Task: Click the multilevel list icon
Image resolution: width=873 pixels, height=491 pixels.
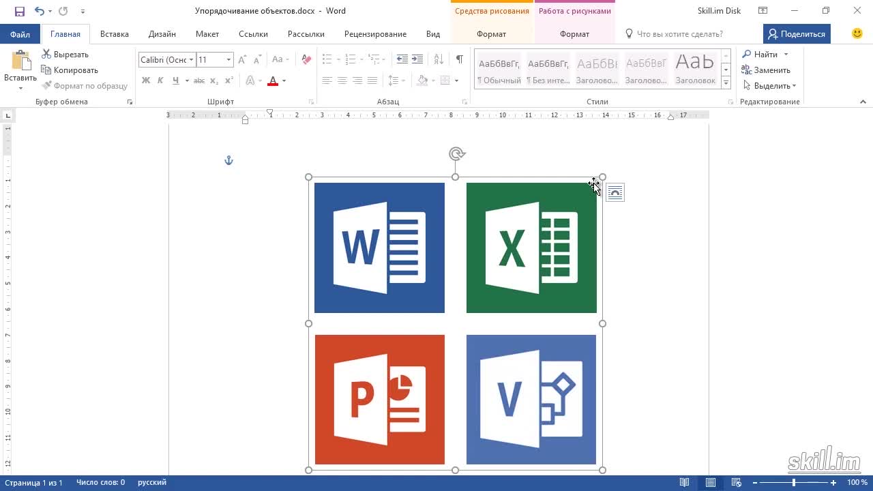Action: point(376,60)
